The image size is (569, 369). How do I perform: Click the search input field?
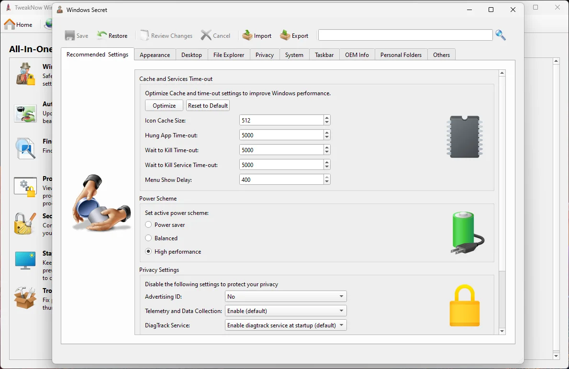405,35
